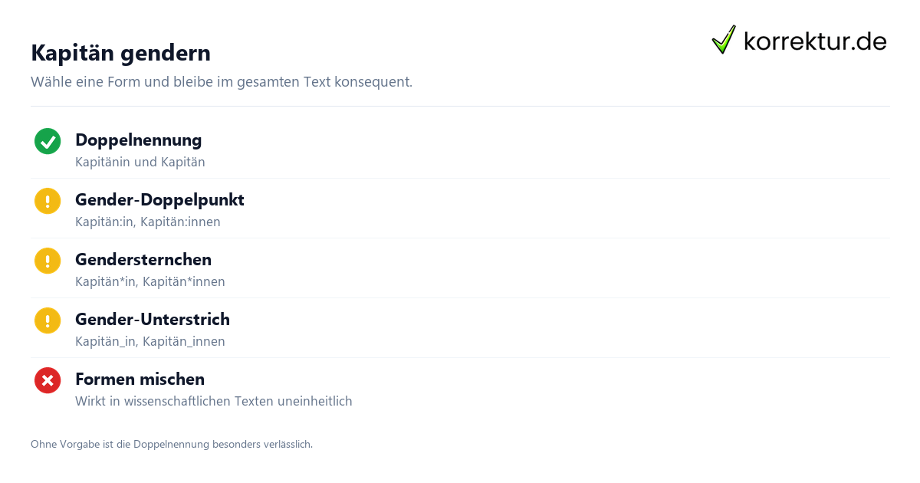Click the green checkmark icon beside Doppelnennung
Image resolution: width=920 pixels, height=483 pixels.
pyautogui.click(x=48, y=141)
